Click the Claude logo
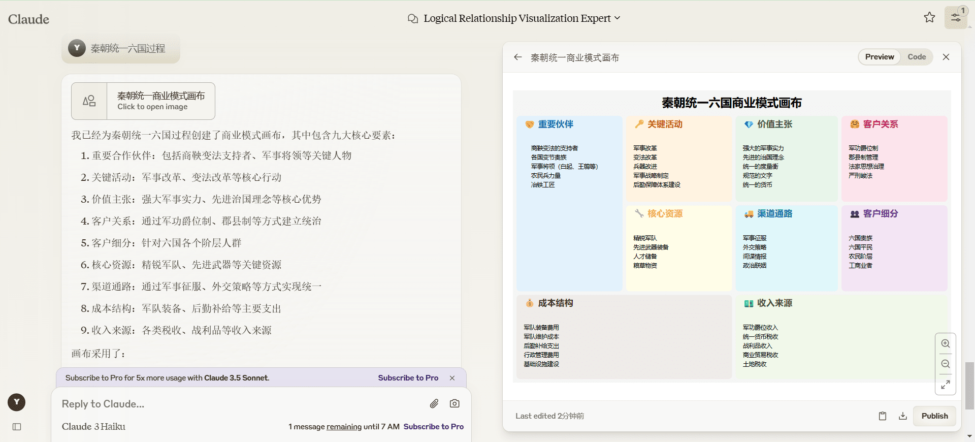975x442 pixels. [x=28, y=19]
